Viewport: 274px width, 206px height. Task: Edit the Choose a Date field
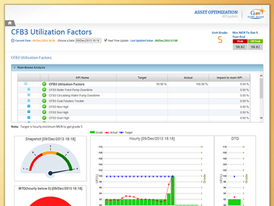(x=88, y=40)
